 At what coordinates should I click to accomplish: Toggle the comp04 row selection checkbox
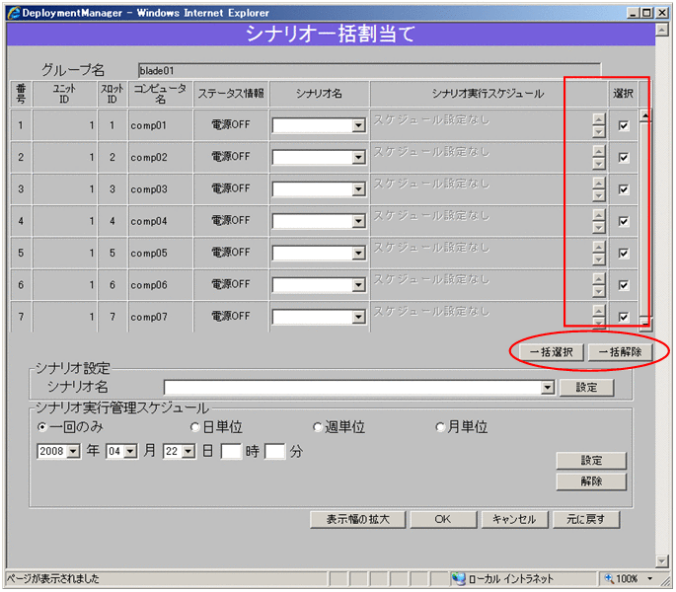(624, 221)
